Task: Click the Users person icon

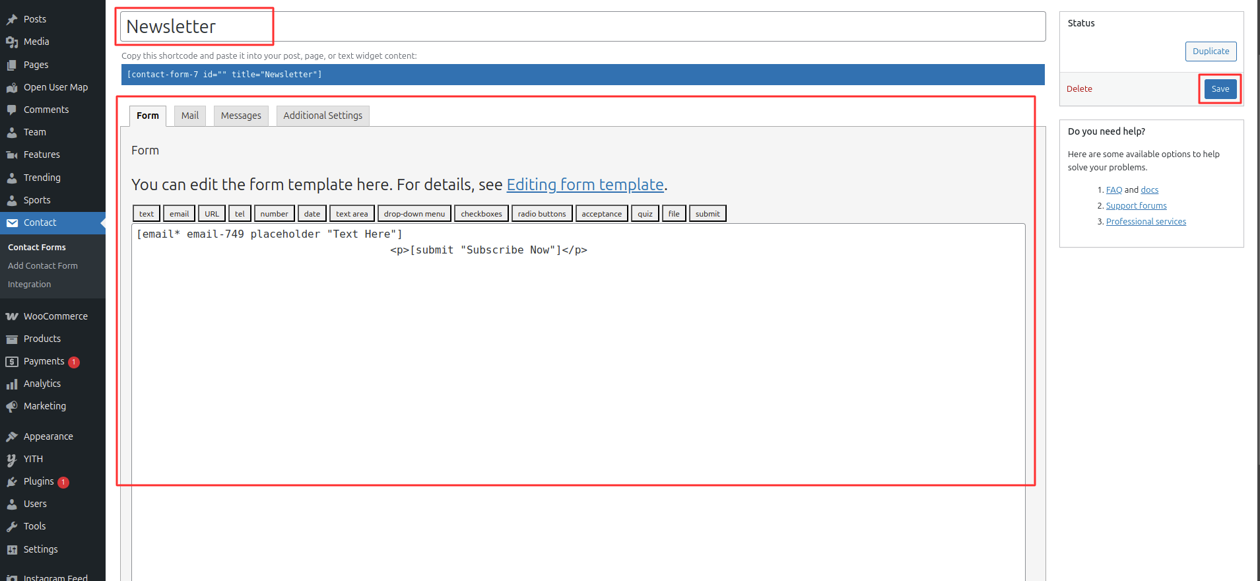Action: point(12,504)
